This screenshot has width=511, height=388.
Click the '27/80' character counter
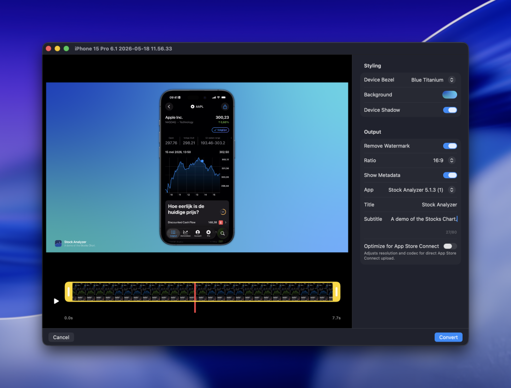coord(451,232)
